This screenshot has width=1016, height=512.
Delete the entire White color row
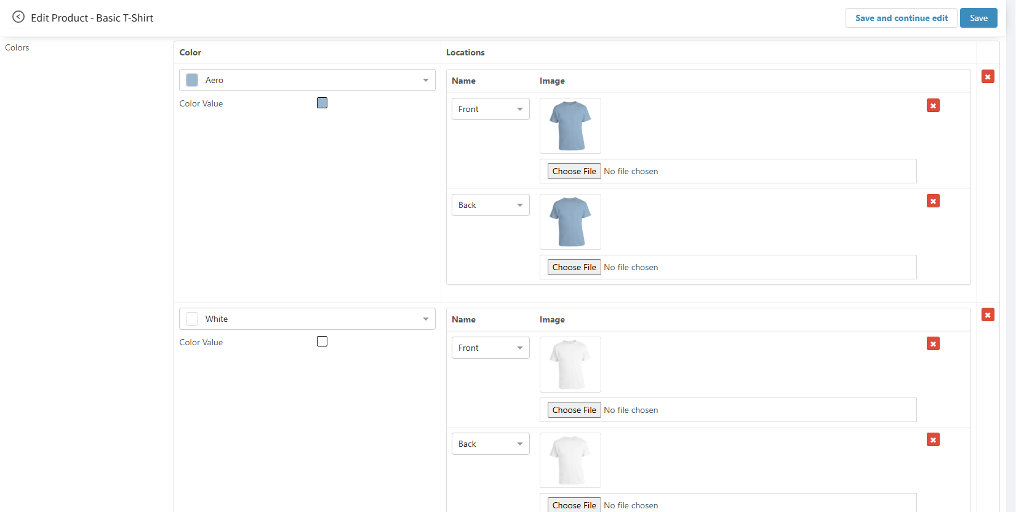(988, 315)
